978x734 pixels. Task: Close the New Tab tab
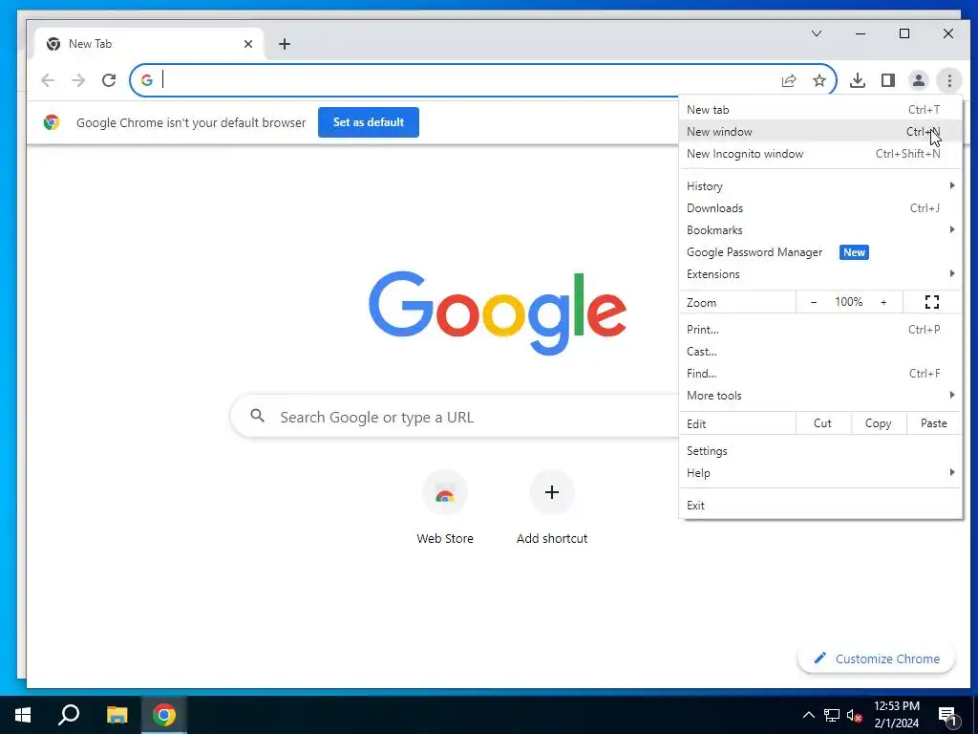pyautogui.click(x=248, y=44)
